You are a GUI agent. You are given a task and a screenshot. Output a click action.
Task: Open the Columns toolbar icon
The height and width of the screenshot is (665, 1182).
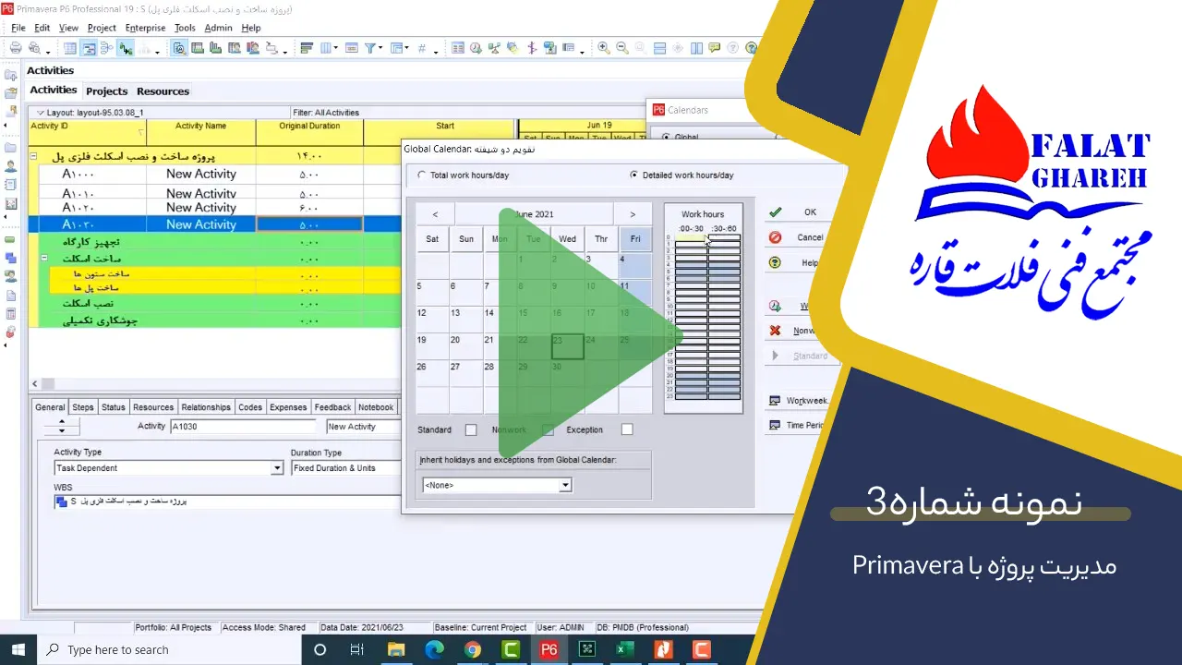326,48
